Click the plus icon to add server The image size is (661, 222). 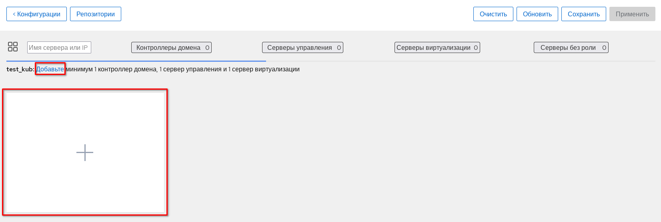pos(85,153)
